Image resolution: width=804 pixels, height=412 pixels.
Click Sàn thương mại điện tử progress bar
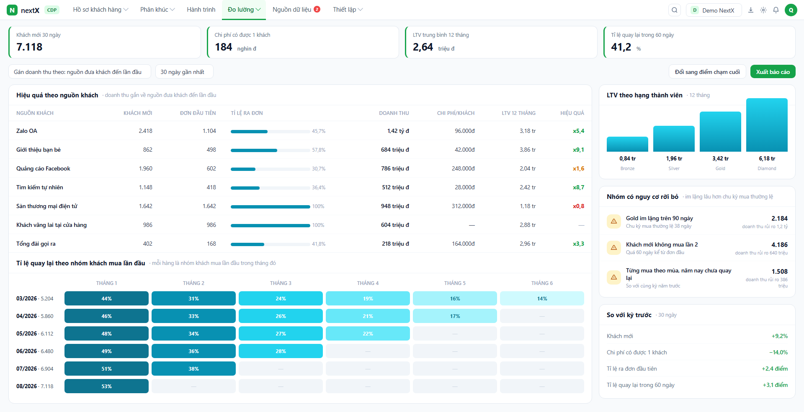(x=270, y=207)
